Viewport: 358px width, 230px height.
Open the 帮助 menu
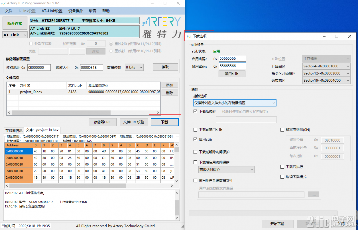tap(106, 11)
